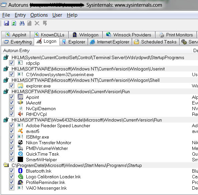The width and height of the screenshot is (198, 195).
Task: Uncheck the userinit.exe entry checkbox
Action: tap(12, 74)
